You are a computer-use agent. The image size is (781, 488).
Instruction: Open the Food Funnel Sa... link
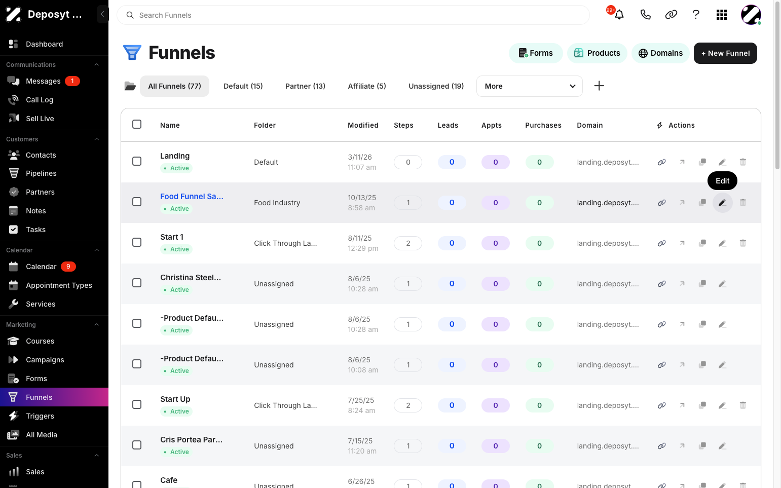pos(192,197)
